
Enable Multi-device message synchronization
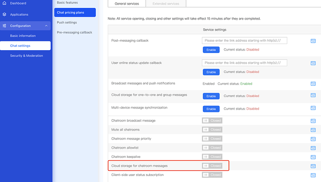point(211,109)
